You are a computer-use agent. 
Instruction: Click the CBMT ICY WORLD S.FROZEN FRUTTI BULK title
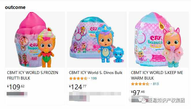[x=33, y=75]
